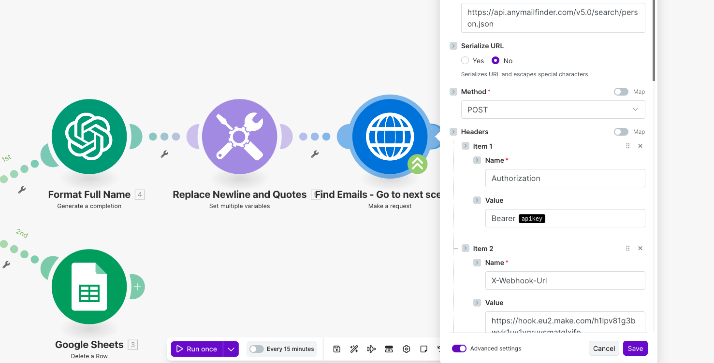
Task: Add module after Google Sheets with plus
Action: point(137,287)
